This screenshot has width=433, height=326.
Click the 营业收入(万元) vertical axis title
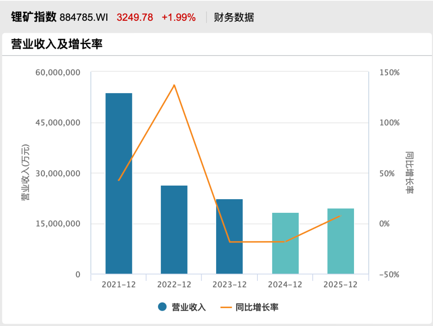[x=25, y=173]
